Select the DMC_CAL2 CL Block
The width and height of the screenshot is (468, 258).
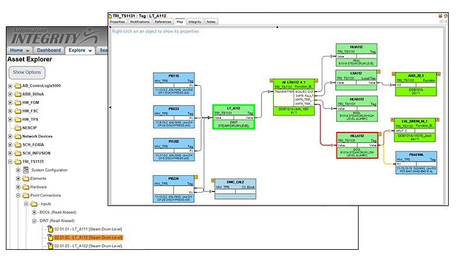(x=235, y=189)
